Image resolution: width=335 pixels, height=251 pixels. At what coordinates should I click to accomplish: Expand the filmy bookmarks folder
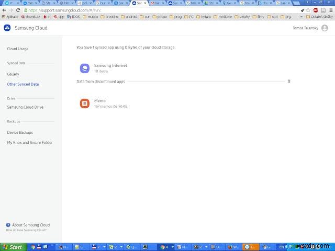coord(258,17)
